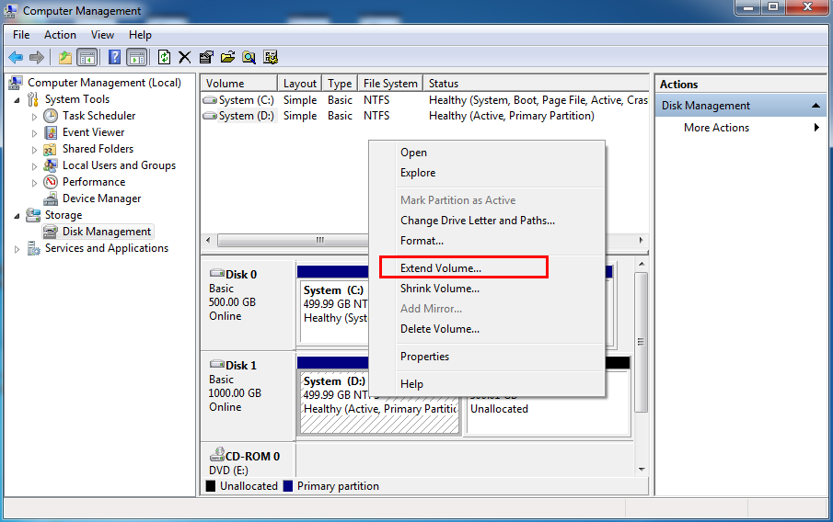
Task: Click the Up one level folder icon
Action: (64, 57)
